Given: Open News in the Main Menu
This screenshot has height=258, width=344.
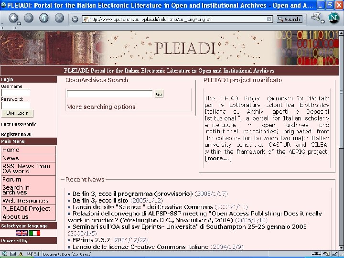Looking at the screenshot, I should (28, 158).
